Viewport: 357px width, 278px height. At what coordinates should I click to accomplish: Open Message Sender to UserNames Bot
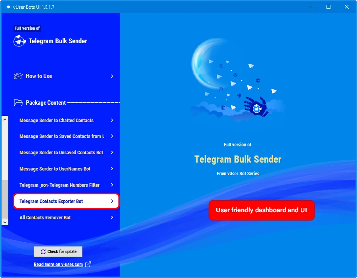[x=66, y=169]
